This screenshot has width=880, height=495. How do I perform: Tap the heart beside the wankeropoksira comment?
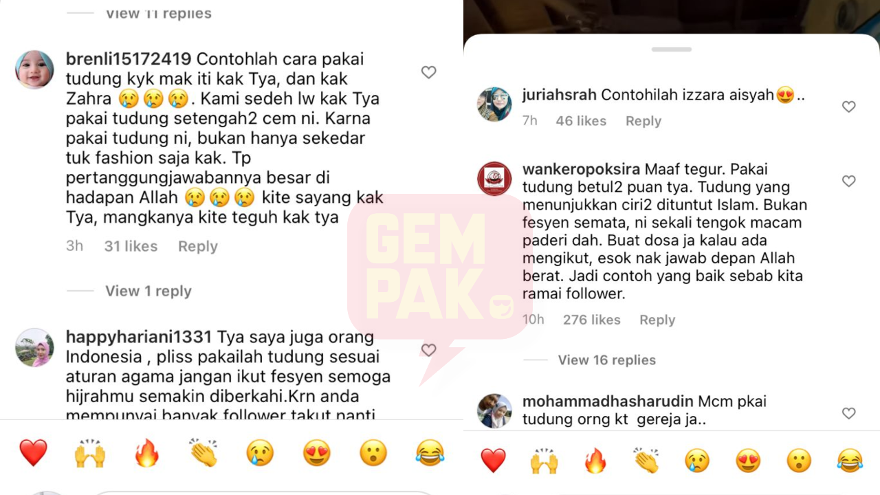(849, 181)
